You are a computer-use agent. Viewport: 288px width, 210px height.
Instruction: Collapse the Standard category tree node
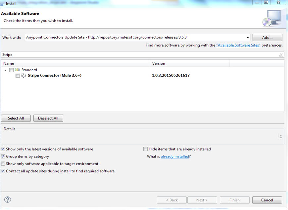click(5, 70)
